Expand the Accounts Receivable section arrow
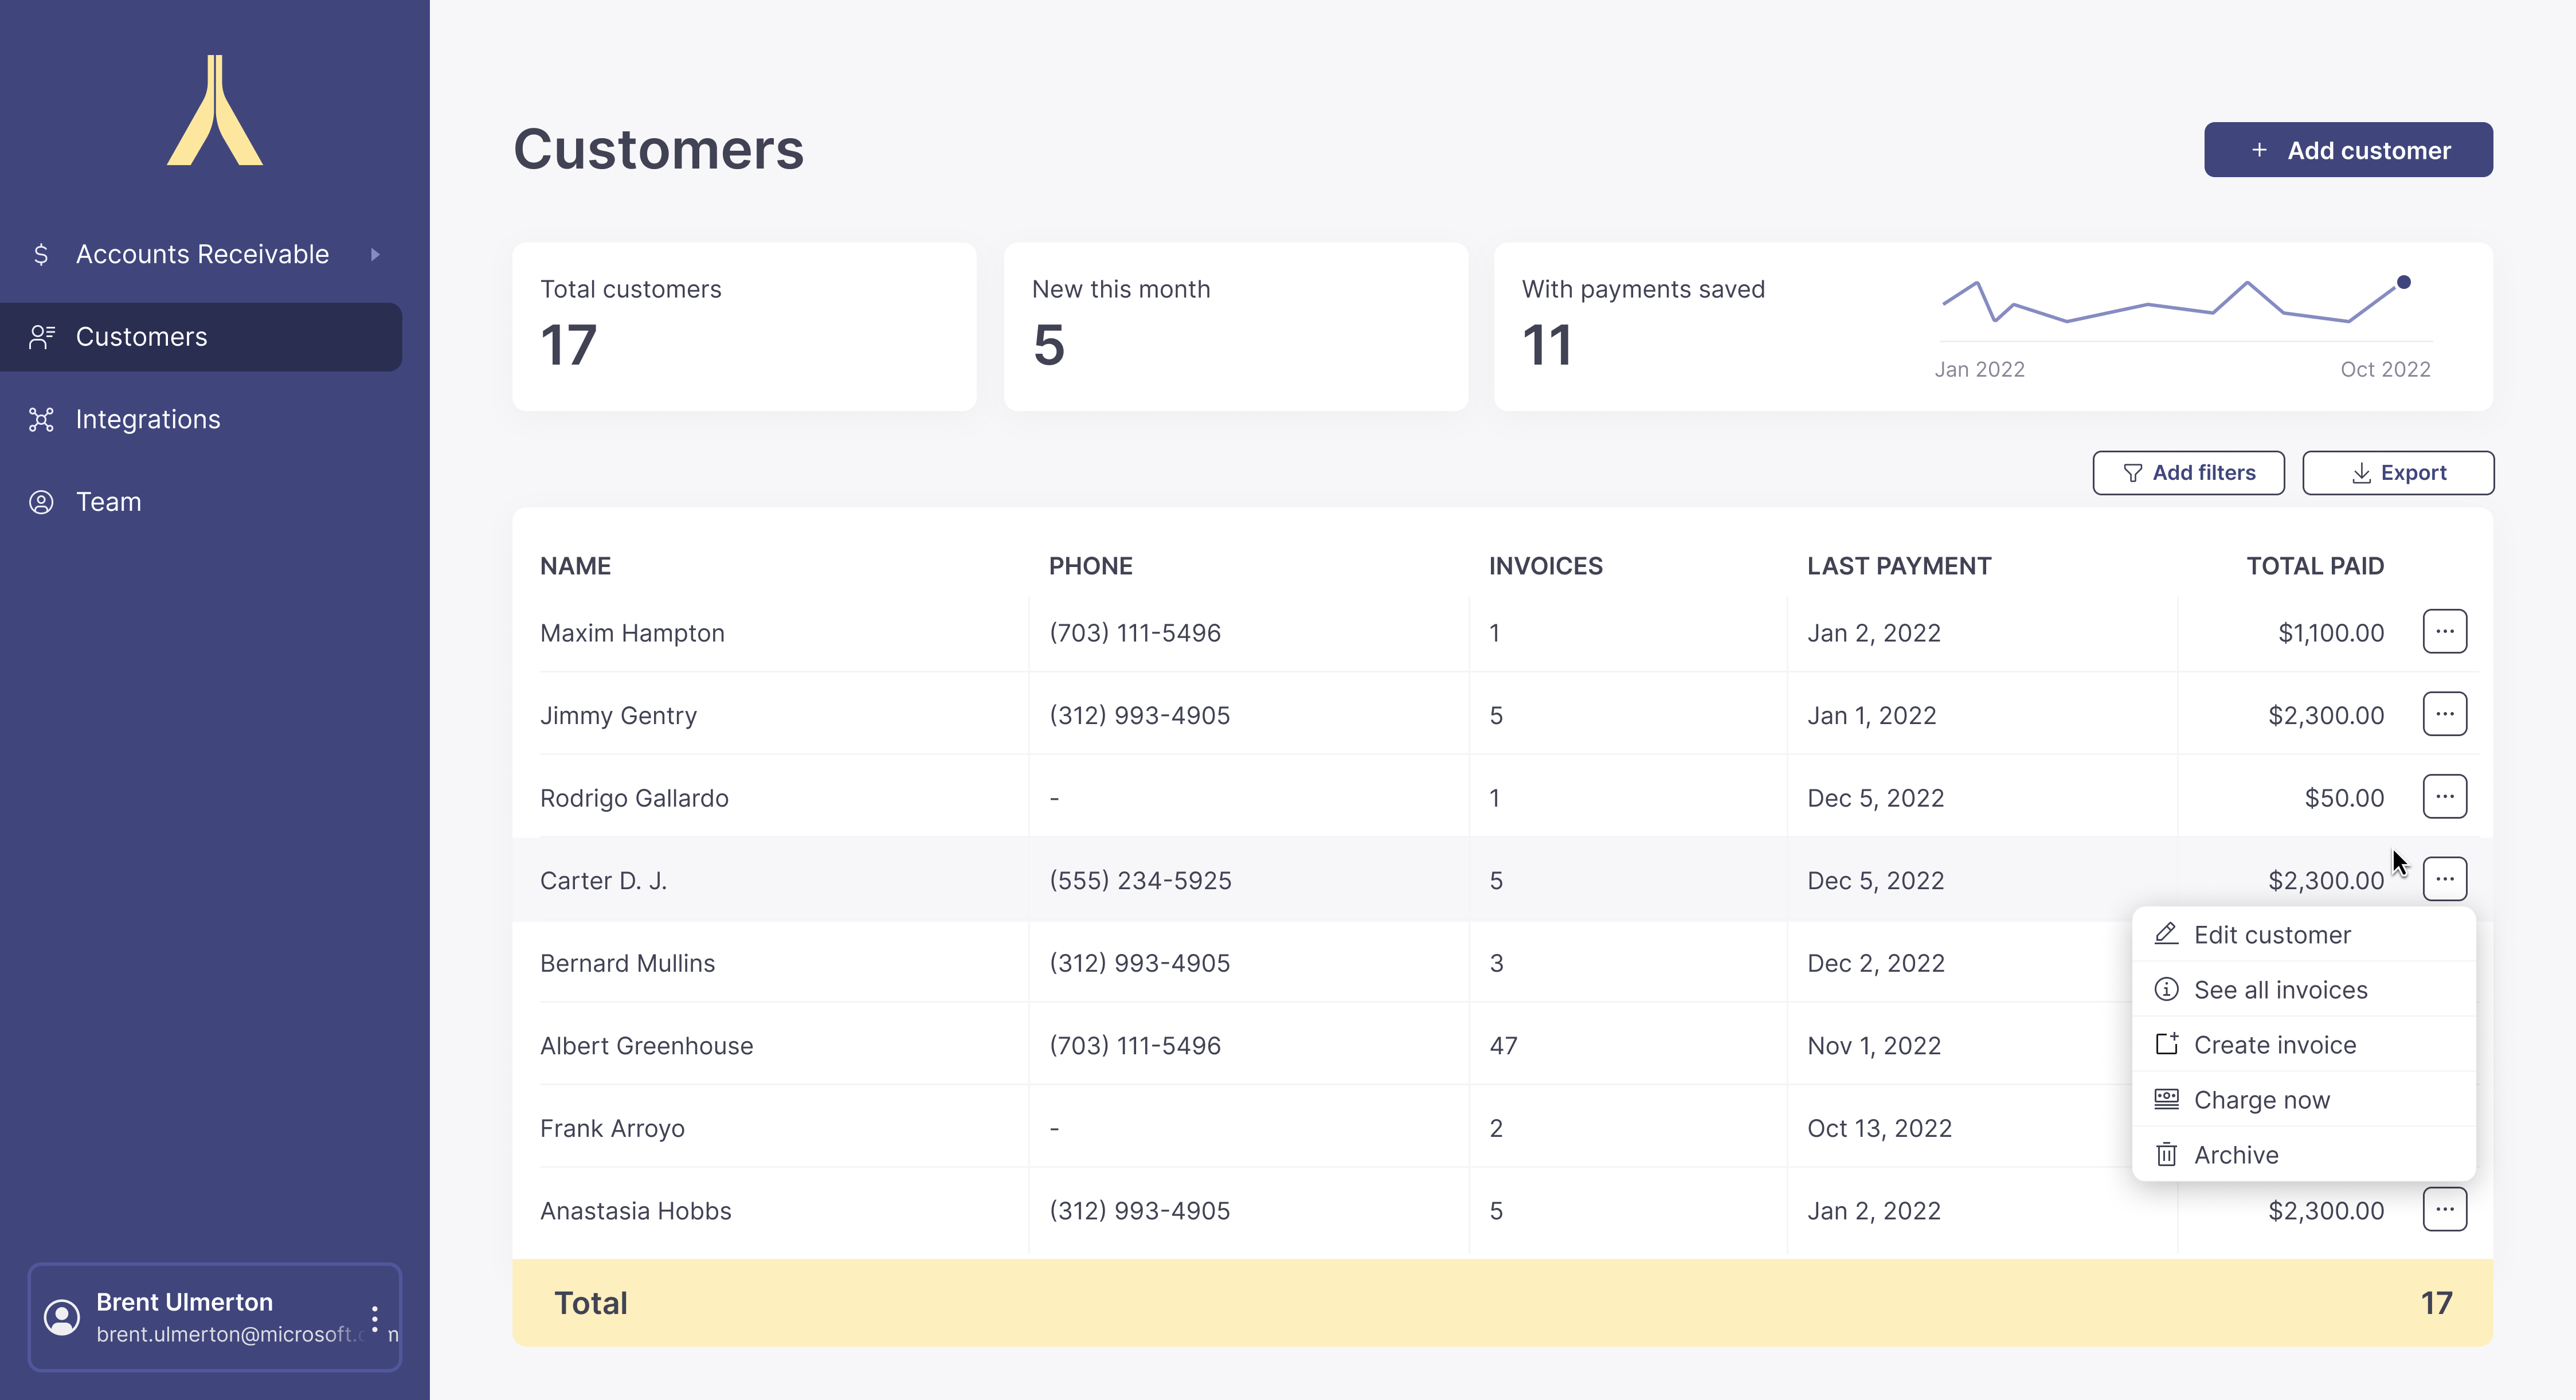Image resolution: width=2576 pixels, height=1400 pixels. pos(375,255)
